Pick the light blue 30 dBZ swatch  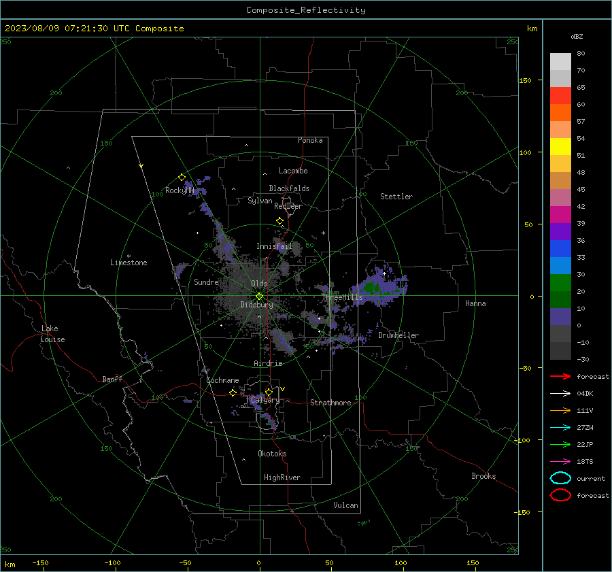pyautogui.click(x=560, y=265)
